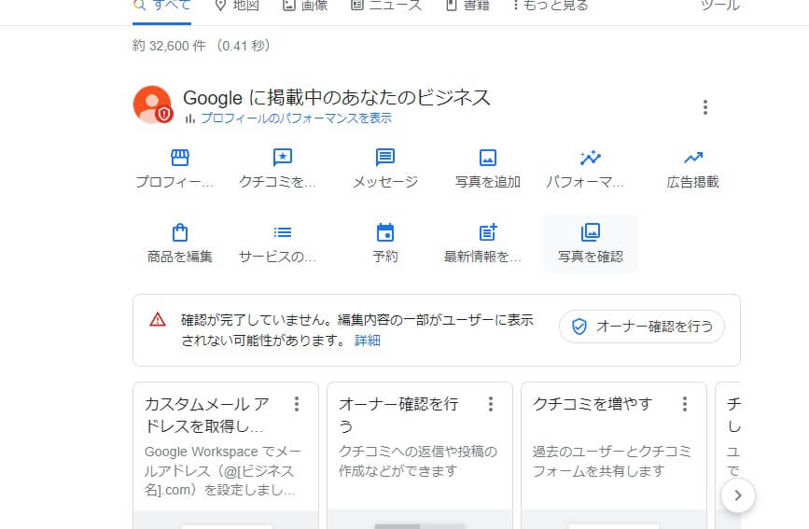Switch to the ニュース news tab
This screenshot has height=529, width=809.
tap(386, 6)
